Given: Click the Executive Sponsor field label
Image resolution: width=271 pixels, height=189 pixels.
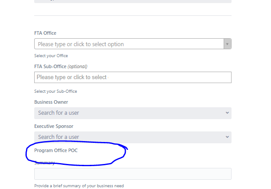Looking at the screenshot, I should 54,126.
